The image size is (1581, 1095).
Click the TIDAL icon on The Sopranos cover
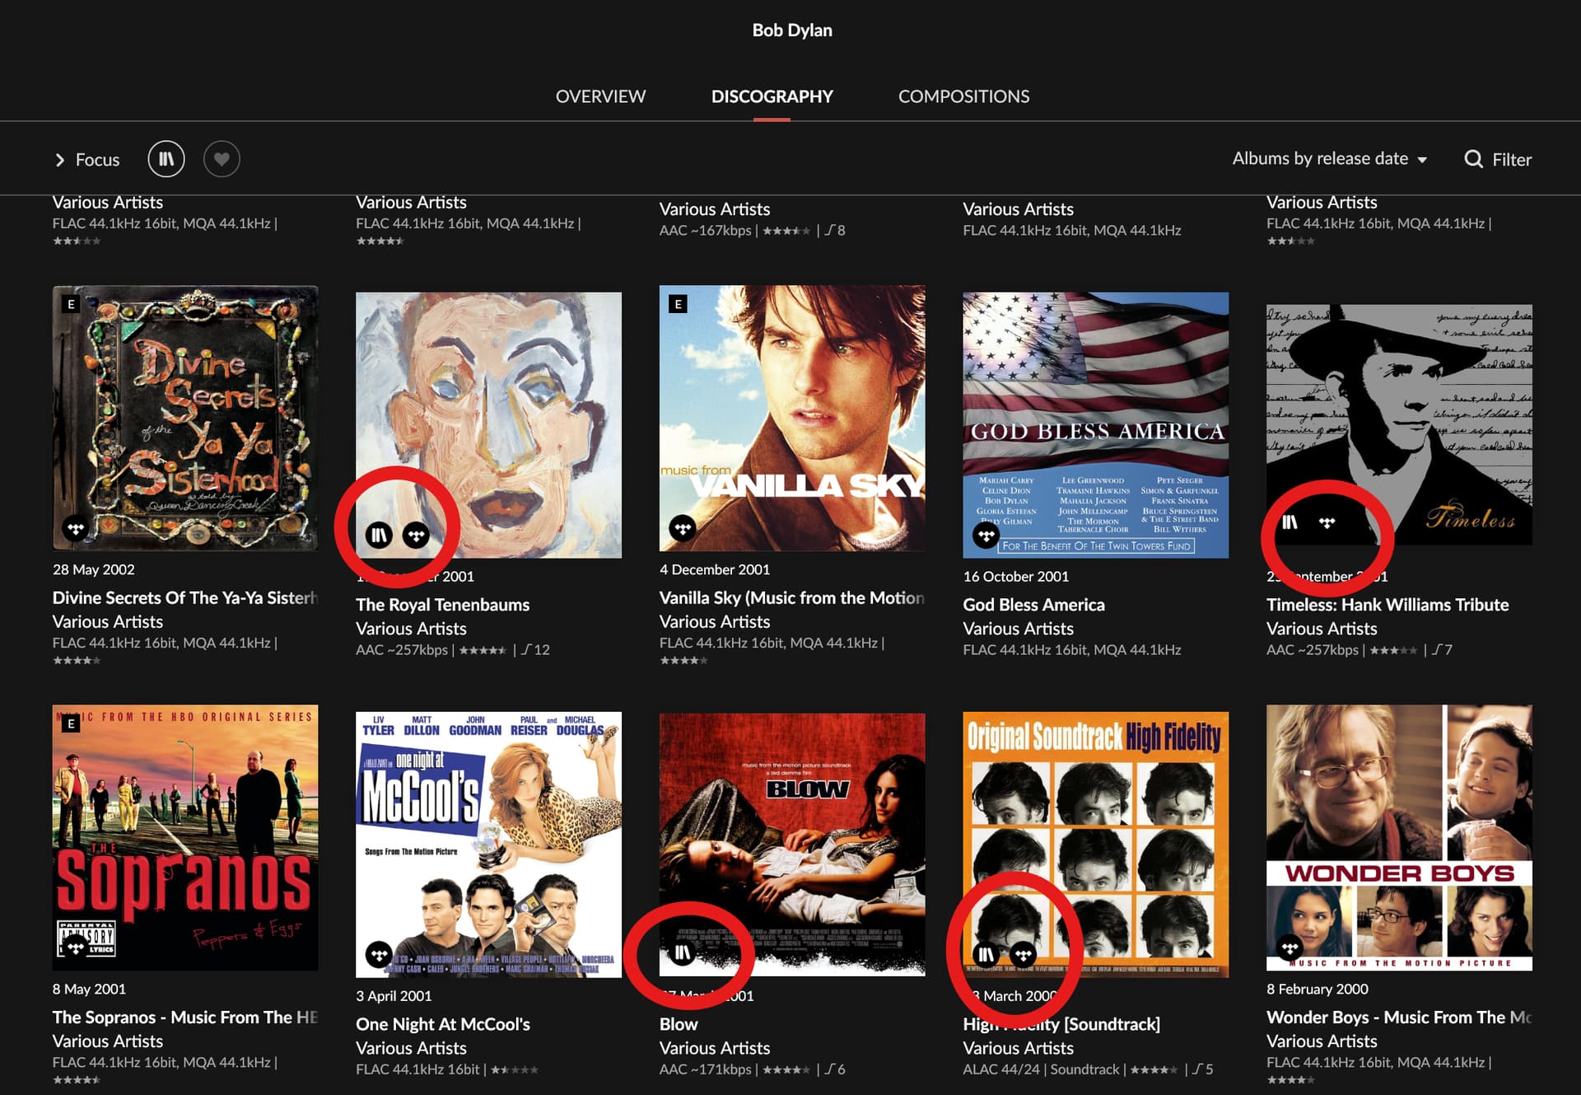click(x=76, y=948)
